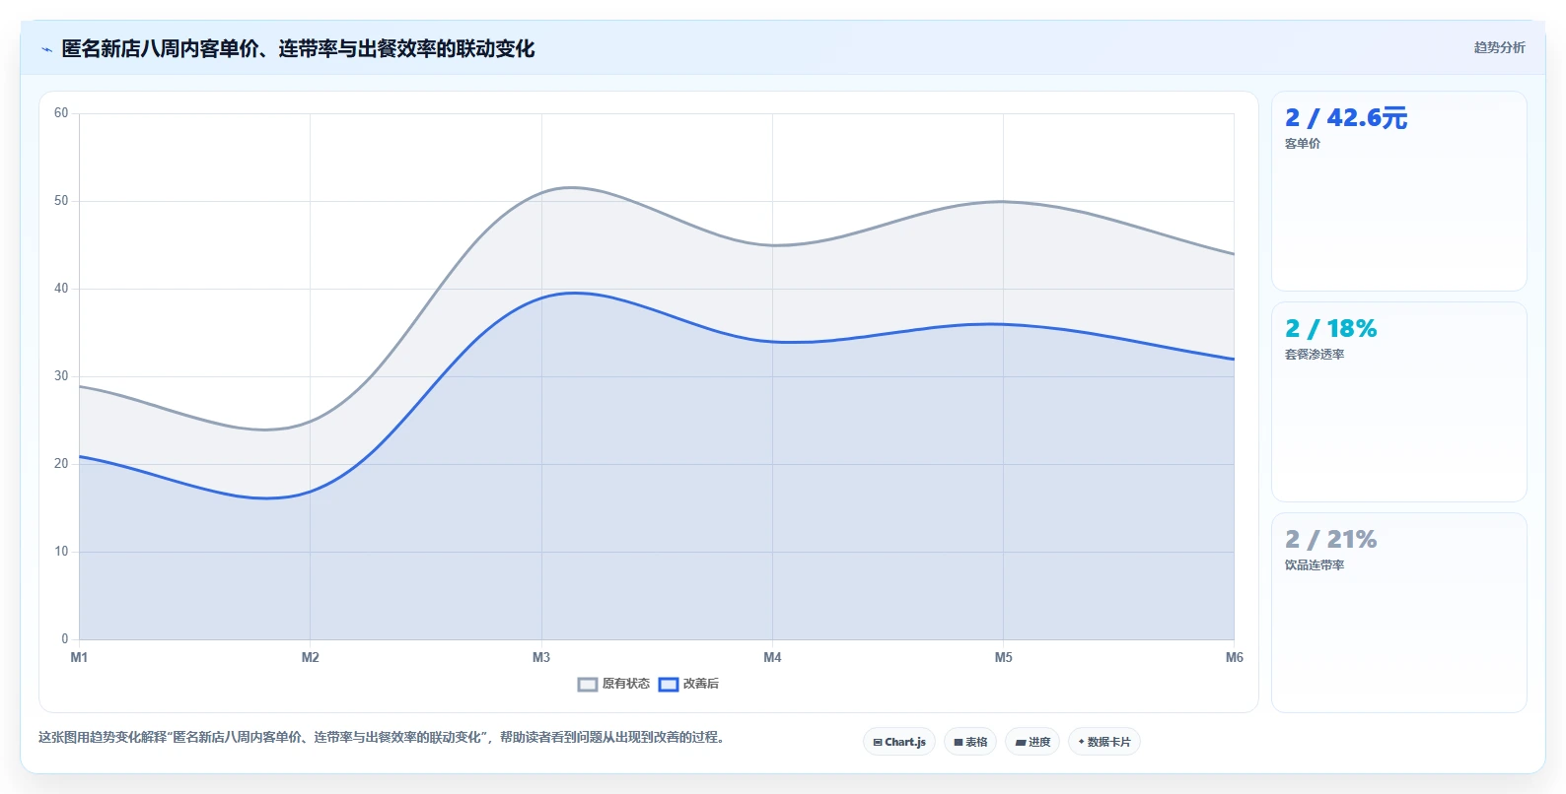Viewport: 1566px width, 794px height.
Task: Click the 表格 tag chip
Action: tap(970, 742)
